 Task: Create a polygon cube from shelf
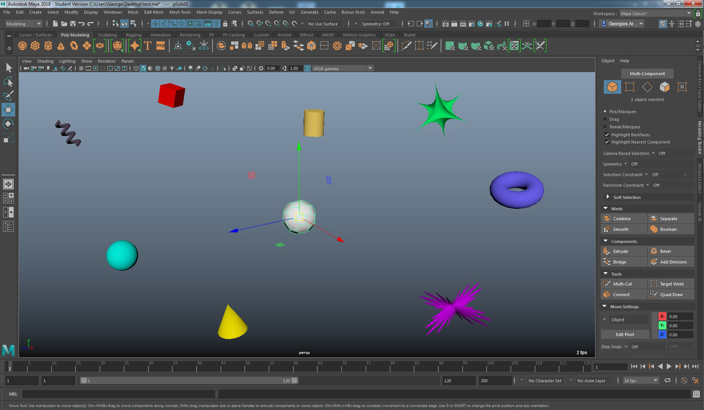(35, 46)
